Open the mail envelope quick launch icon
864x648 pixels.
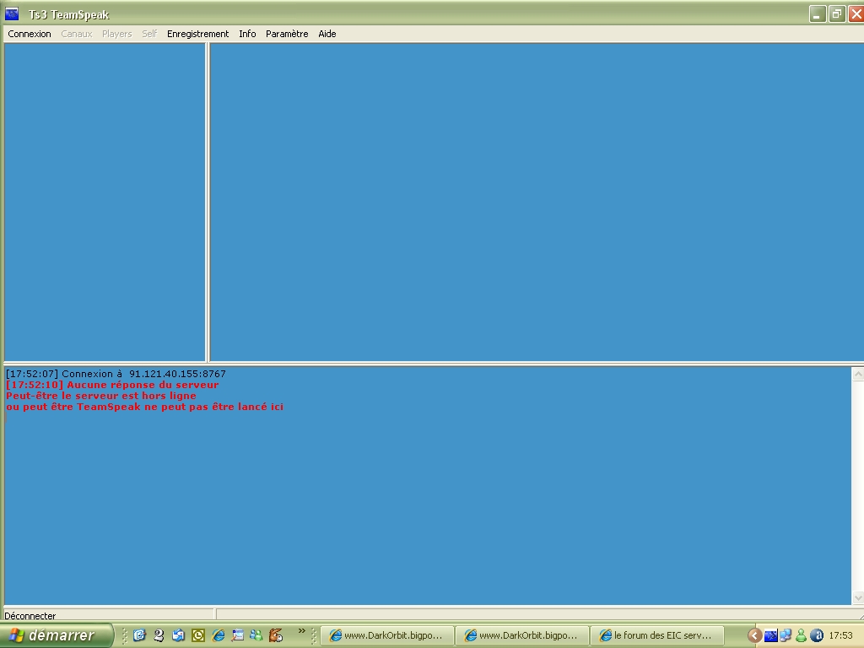point(179,635)
